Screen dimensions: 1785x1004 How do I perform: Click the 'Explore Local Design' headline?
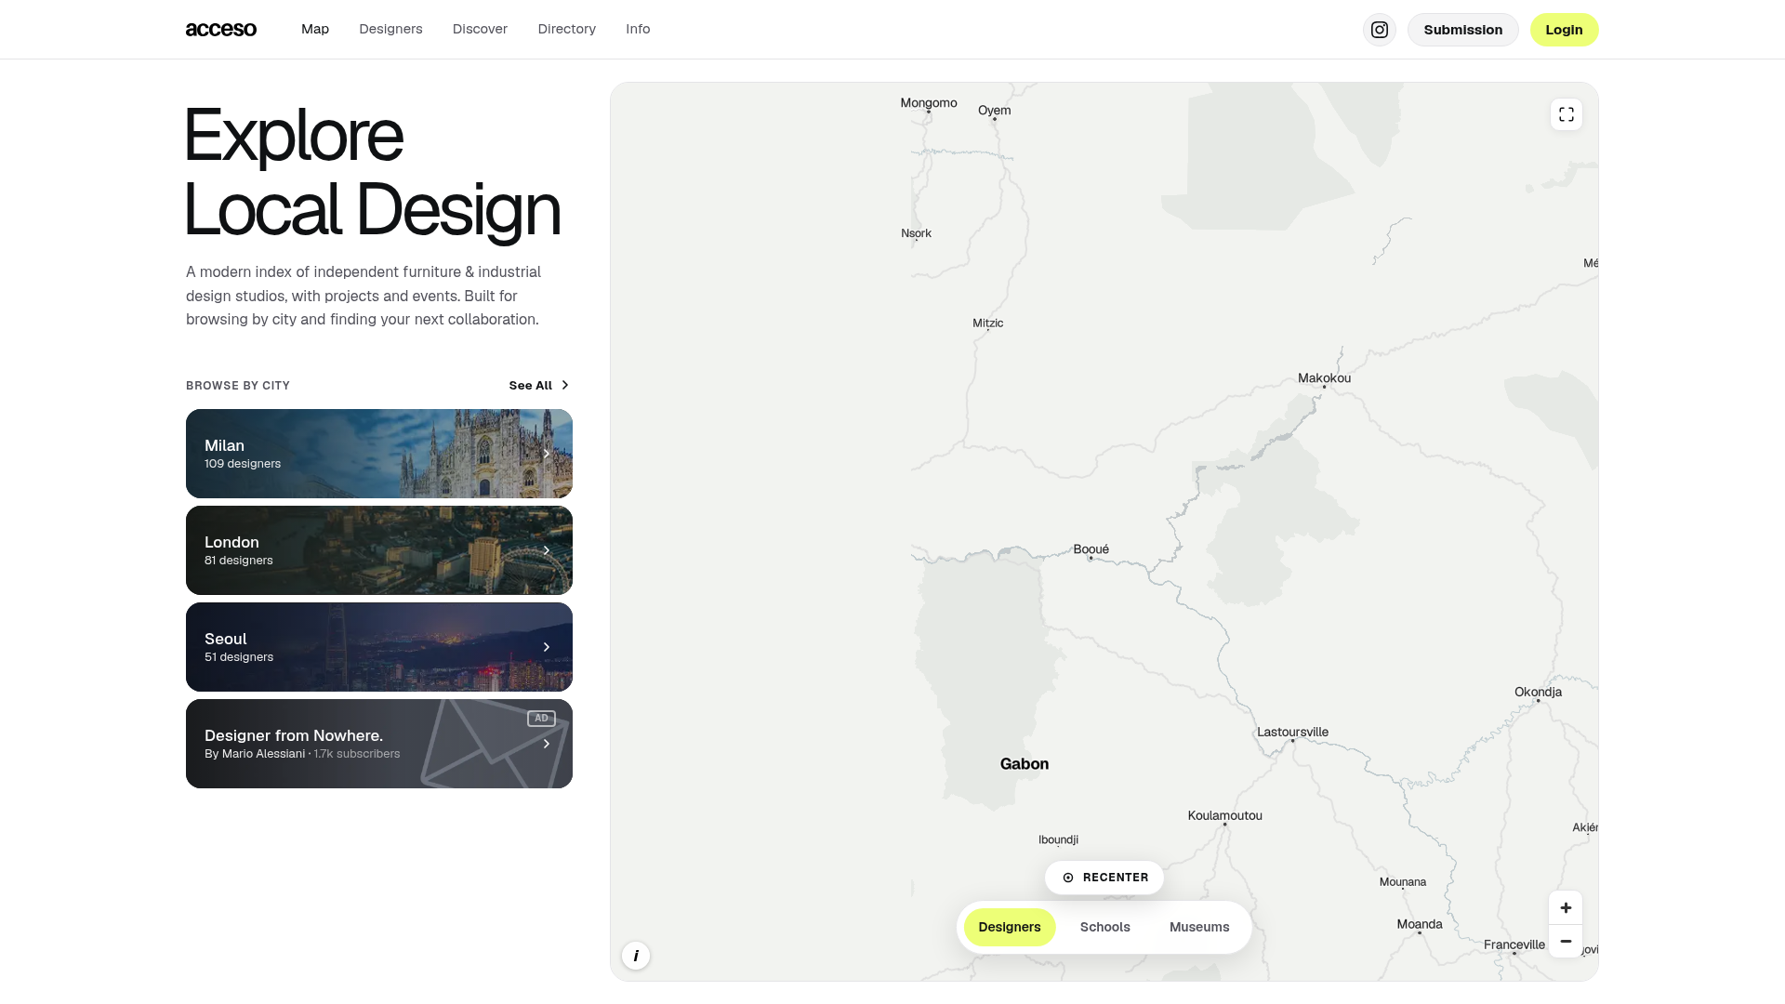(373, 172)
